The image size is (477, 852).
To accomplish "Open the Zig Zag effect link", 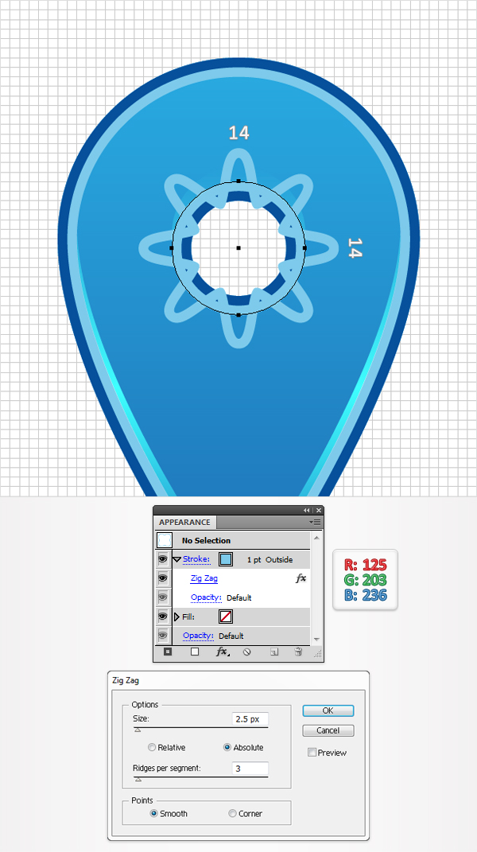I will click(x=204, y=578).
